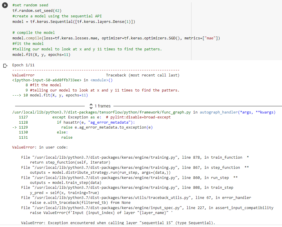Click the arrow marker at line 1129

(14, 127)
